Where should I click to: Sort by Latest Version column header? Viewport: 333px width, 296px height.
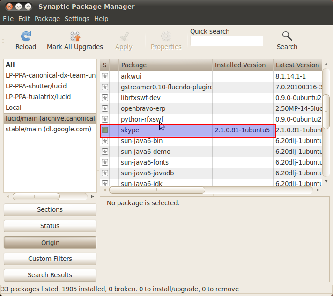[297, 65]
